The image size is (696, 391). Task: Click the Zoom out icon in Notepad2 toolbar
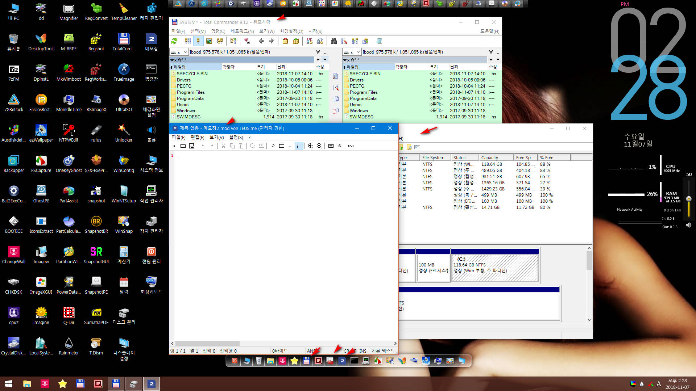[319, 146]
